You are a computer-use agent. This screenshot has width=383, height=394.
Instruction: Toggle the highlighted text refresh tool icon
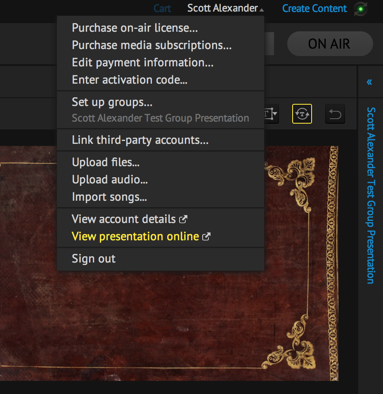coord(302,114)
